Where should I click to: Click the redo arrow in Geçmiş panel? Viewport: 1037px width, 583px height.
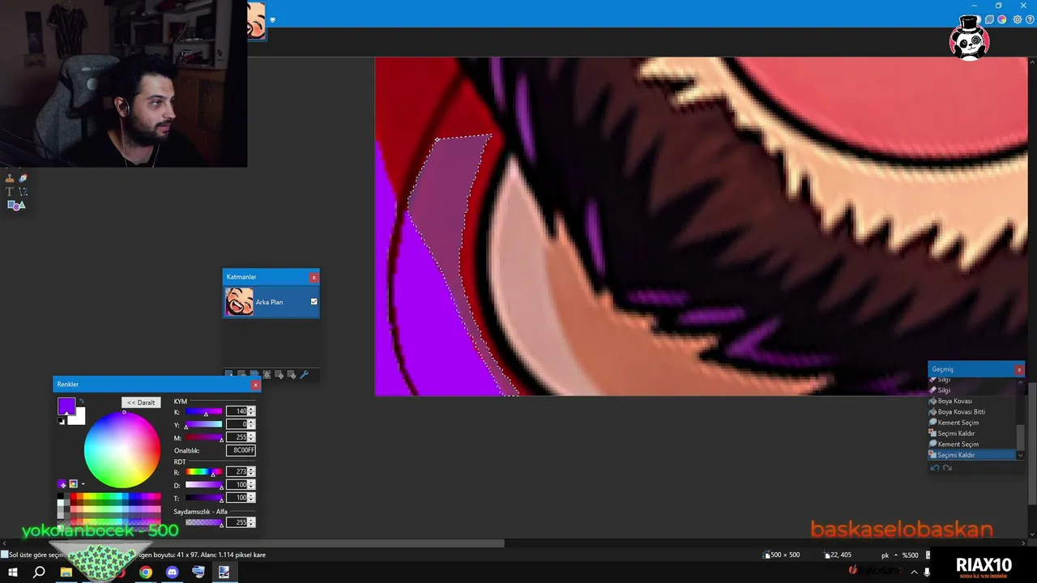click(947, 468)
